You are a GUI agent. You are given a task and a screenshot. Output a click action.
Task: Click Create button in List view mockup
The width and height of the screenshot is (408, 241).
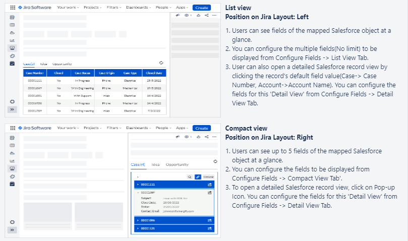point(202,8)
